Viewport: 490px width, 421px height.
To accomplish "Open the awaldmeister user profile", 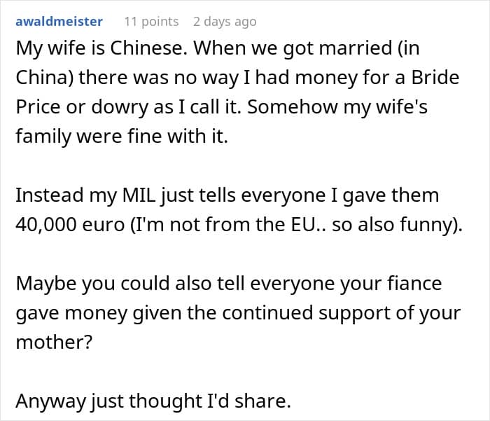I will click(59, 22).
